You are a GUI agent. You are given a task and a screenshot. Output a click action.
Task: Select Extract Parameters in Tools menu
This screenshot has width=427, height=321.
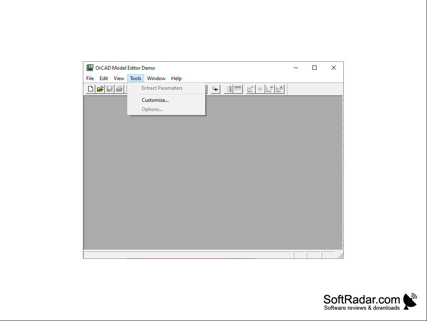tap(166, 88)
